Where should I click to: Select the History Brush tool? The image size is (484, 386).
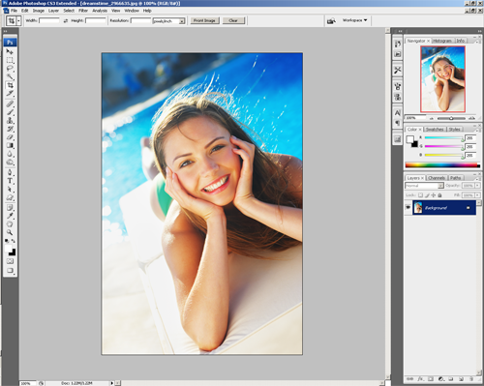[x=10, y=129]
